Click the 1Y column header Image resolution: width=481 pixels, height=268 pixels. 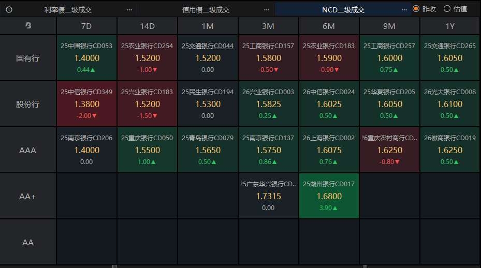(450, 26)
